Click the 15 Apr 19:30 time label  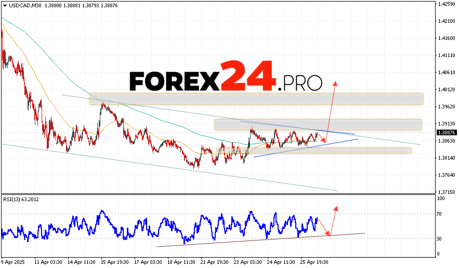click(115, 262)
